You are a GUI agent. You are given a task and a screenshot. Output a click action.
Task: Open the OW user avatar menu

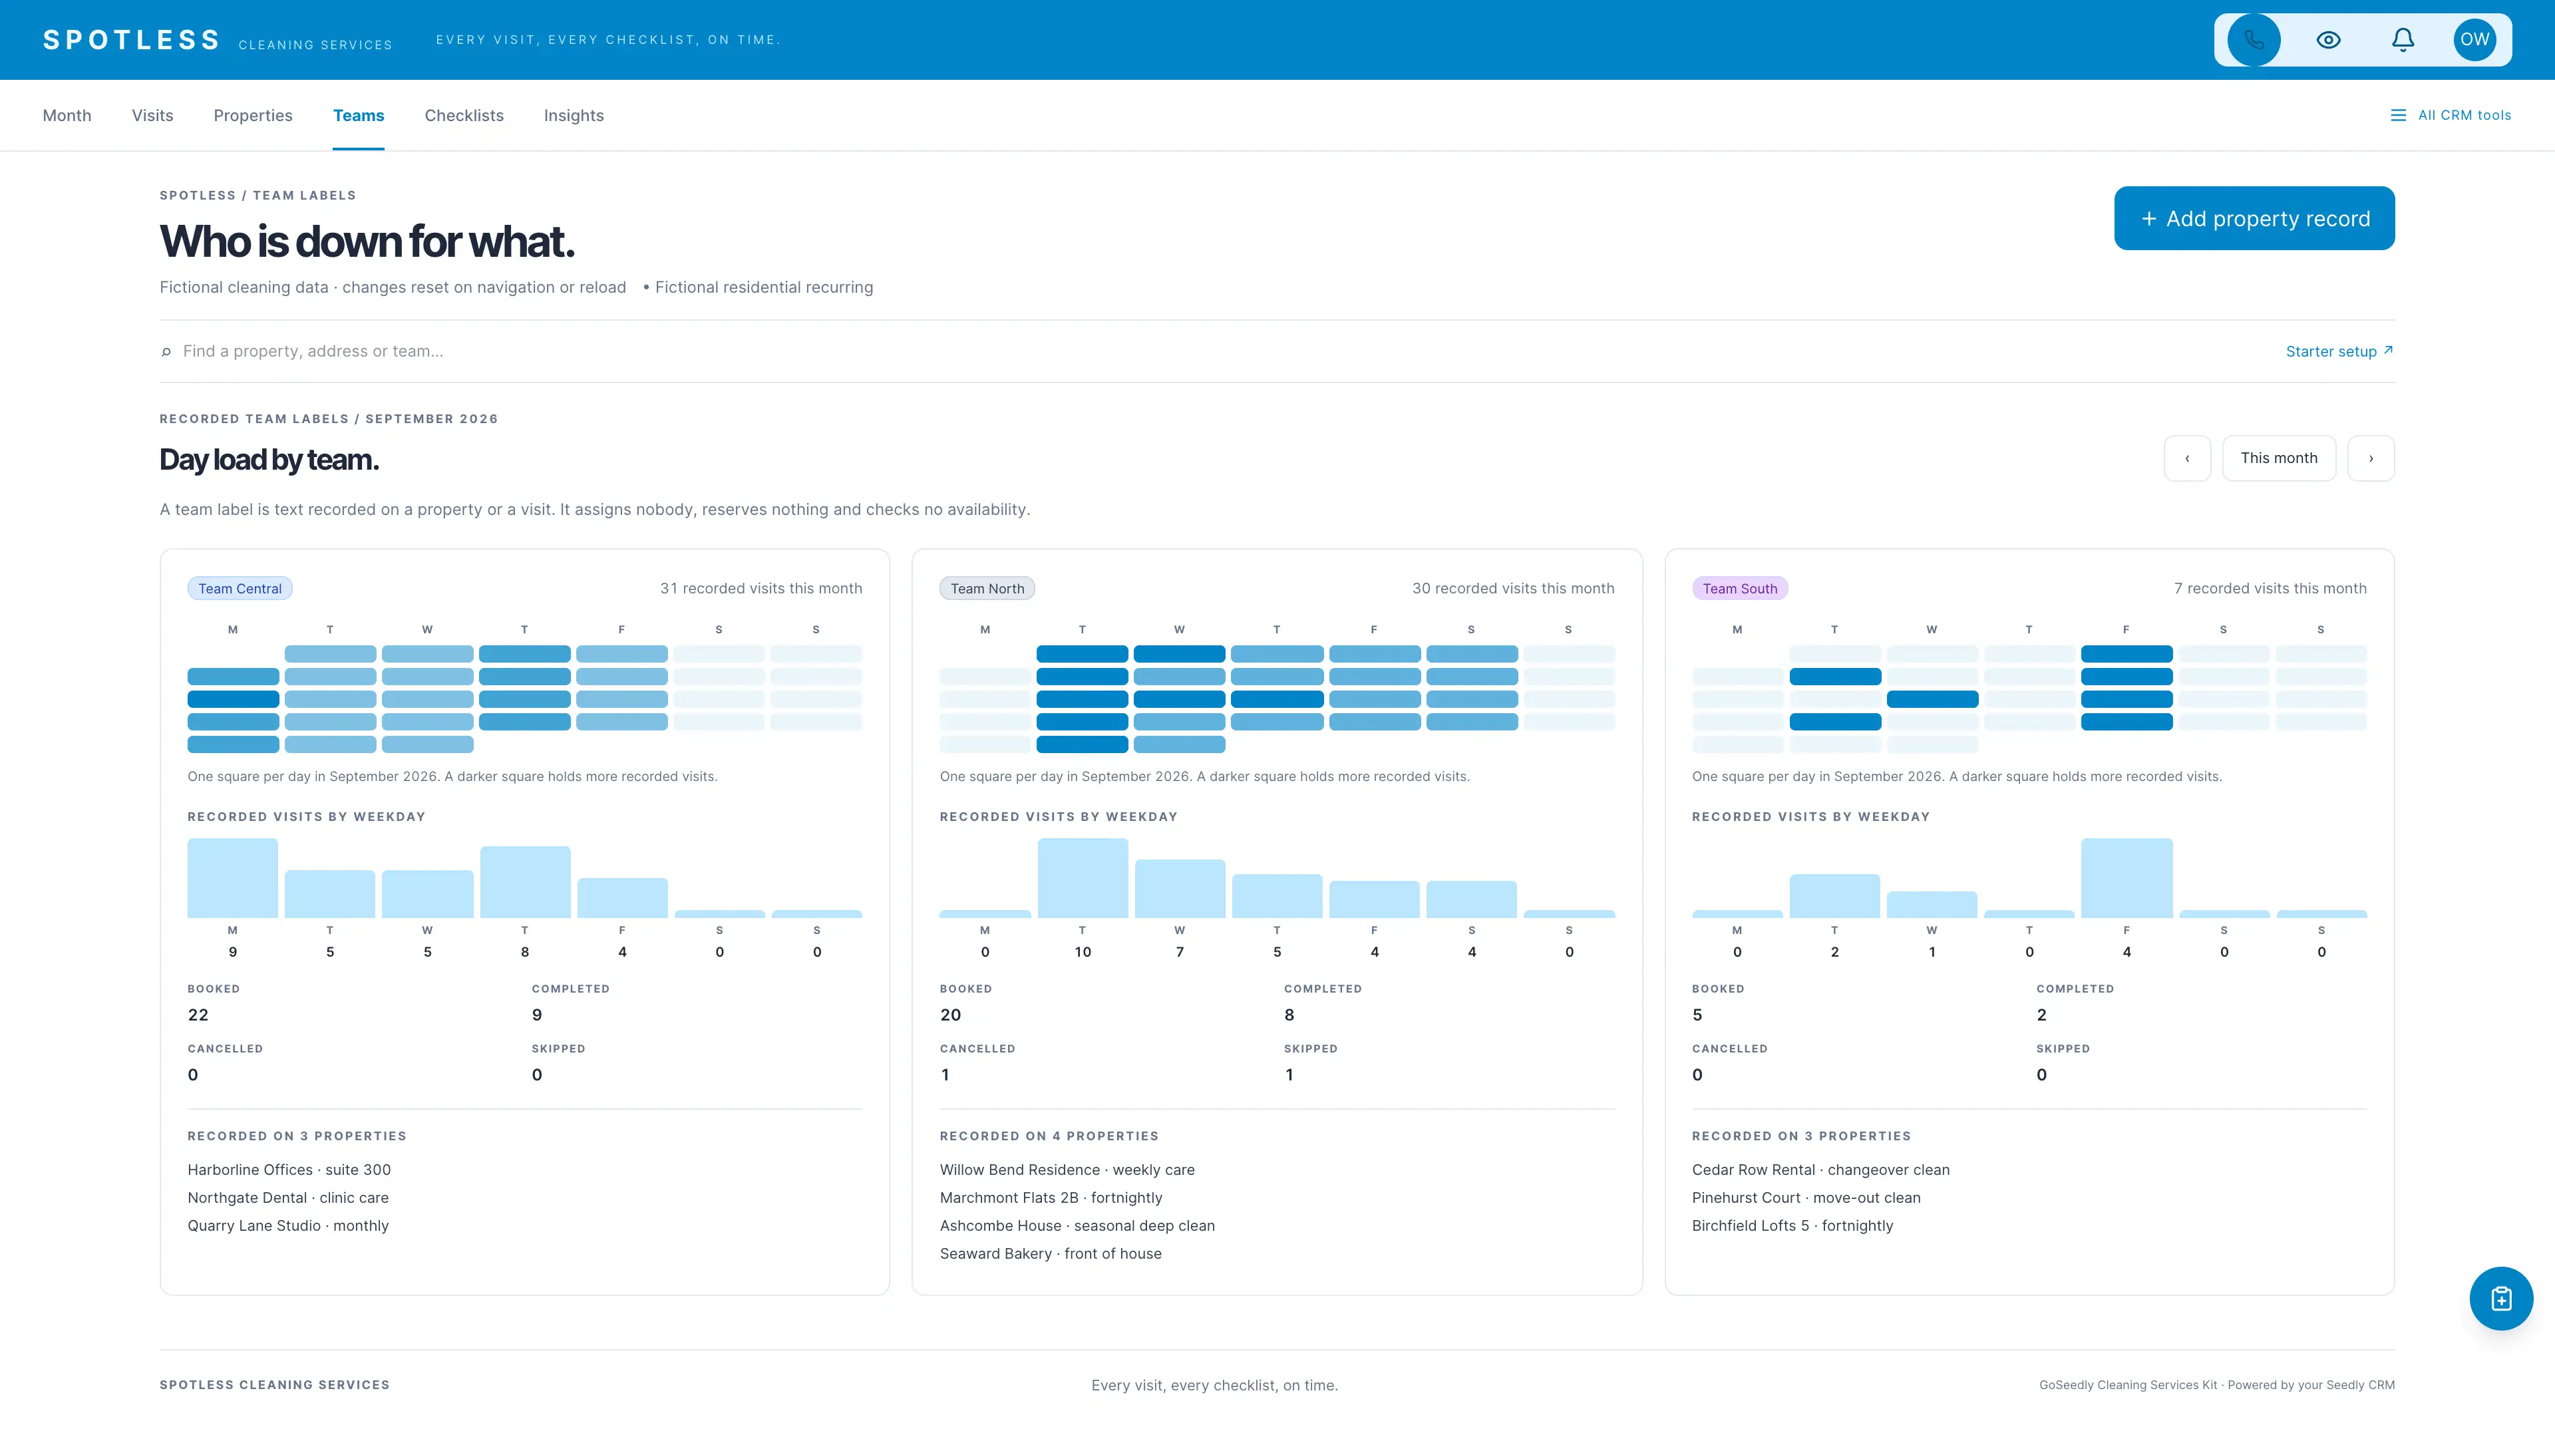click(x=2474, y=40)
